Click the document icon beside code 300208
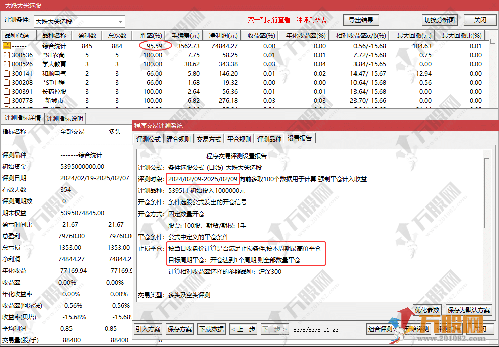 7,83
